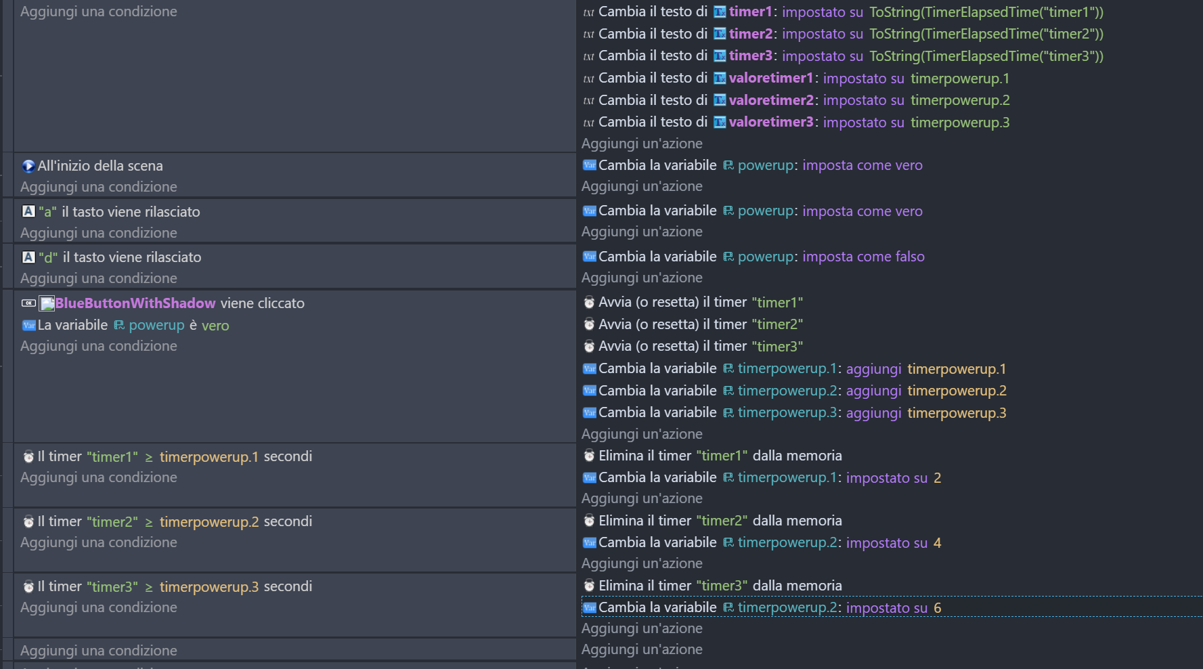The width and height of the screenshot is (1203, 669).
Task: Click the keyboard icon for the "a" key condition
Action: (x=28, y=211)
